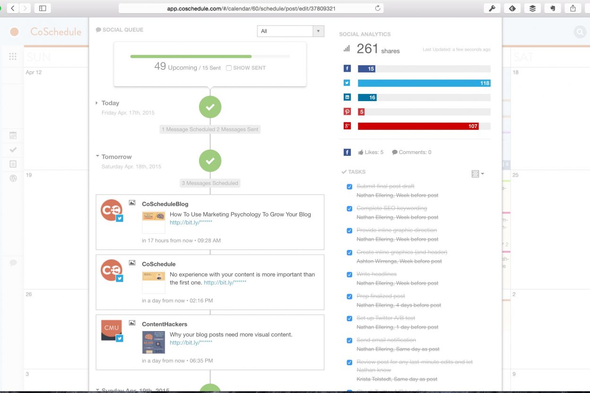Click the Facebook icon in Social Analytics
The height and width of the screenshot is (393, 590).
(347, 68)
